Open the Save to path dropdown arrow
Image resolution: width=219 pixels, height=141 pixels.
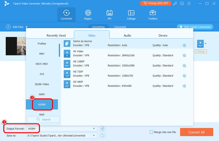click(94, 136)
